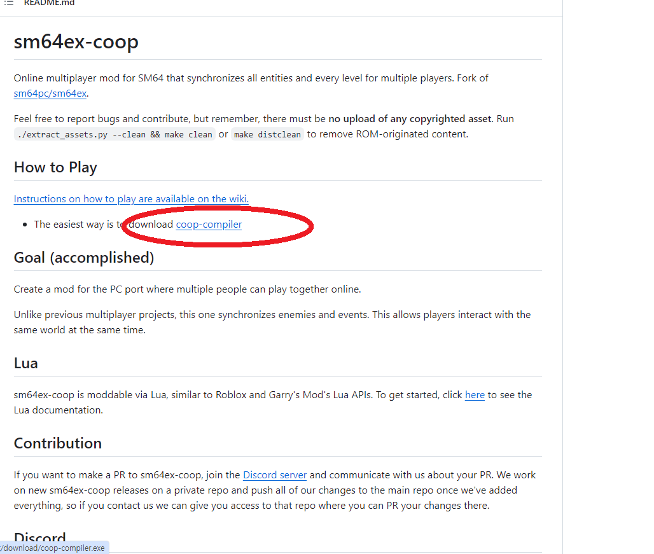Click the 'Create a mod for the PC port' paragraph
Screen dimensions: 654x554
pos(187,289)
